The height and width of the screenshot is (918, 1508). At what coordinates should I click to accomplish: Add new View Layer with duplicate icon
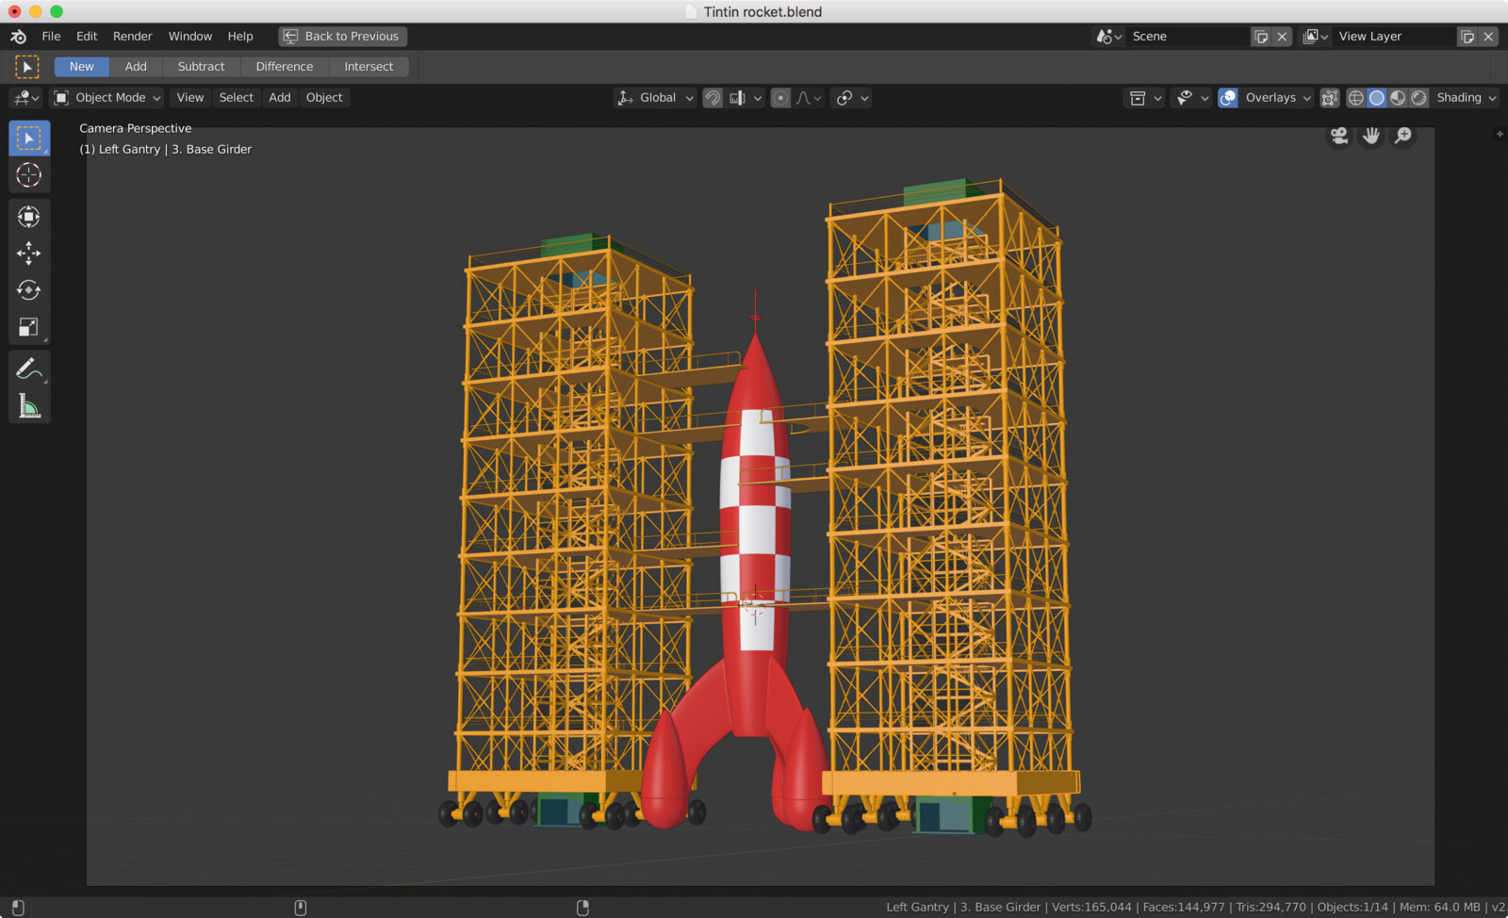pos(1467,36)
